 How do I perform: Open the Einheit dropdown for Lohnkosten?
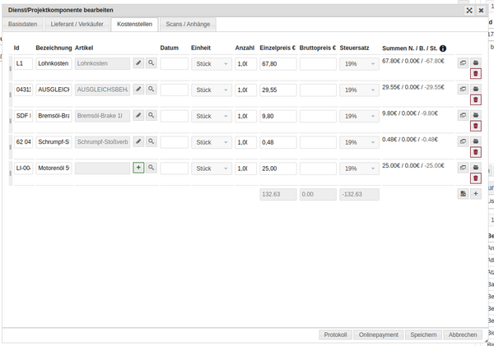(211, 63)
